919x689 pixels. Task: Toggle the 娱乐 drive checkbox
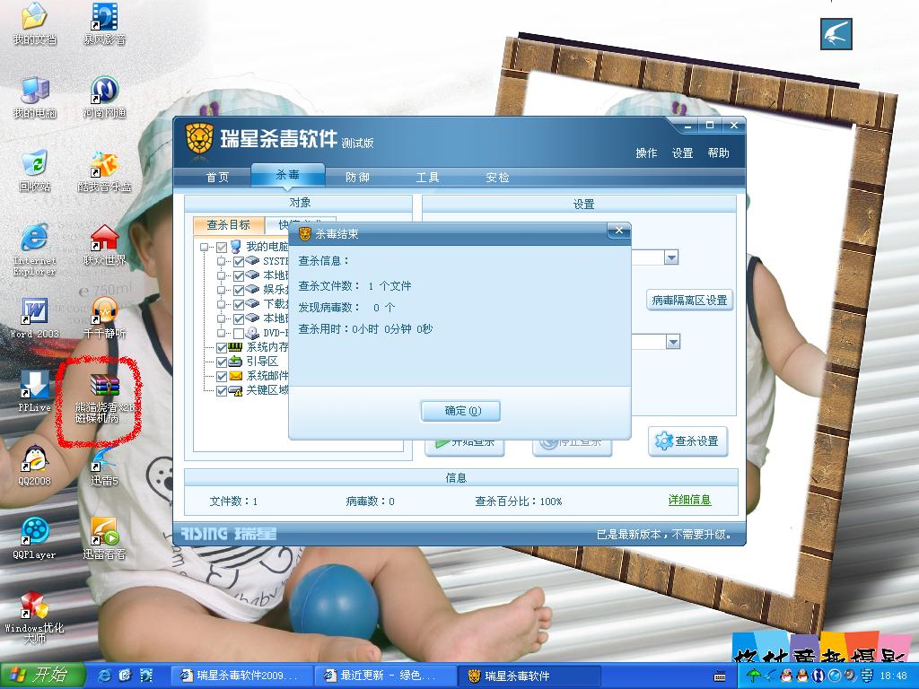239,290
